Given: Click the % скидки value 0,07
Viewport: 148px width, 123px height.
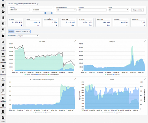Looking at the screenshot, I should [143, 23].
